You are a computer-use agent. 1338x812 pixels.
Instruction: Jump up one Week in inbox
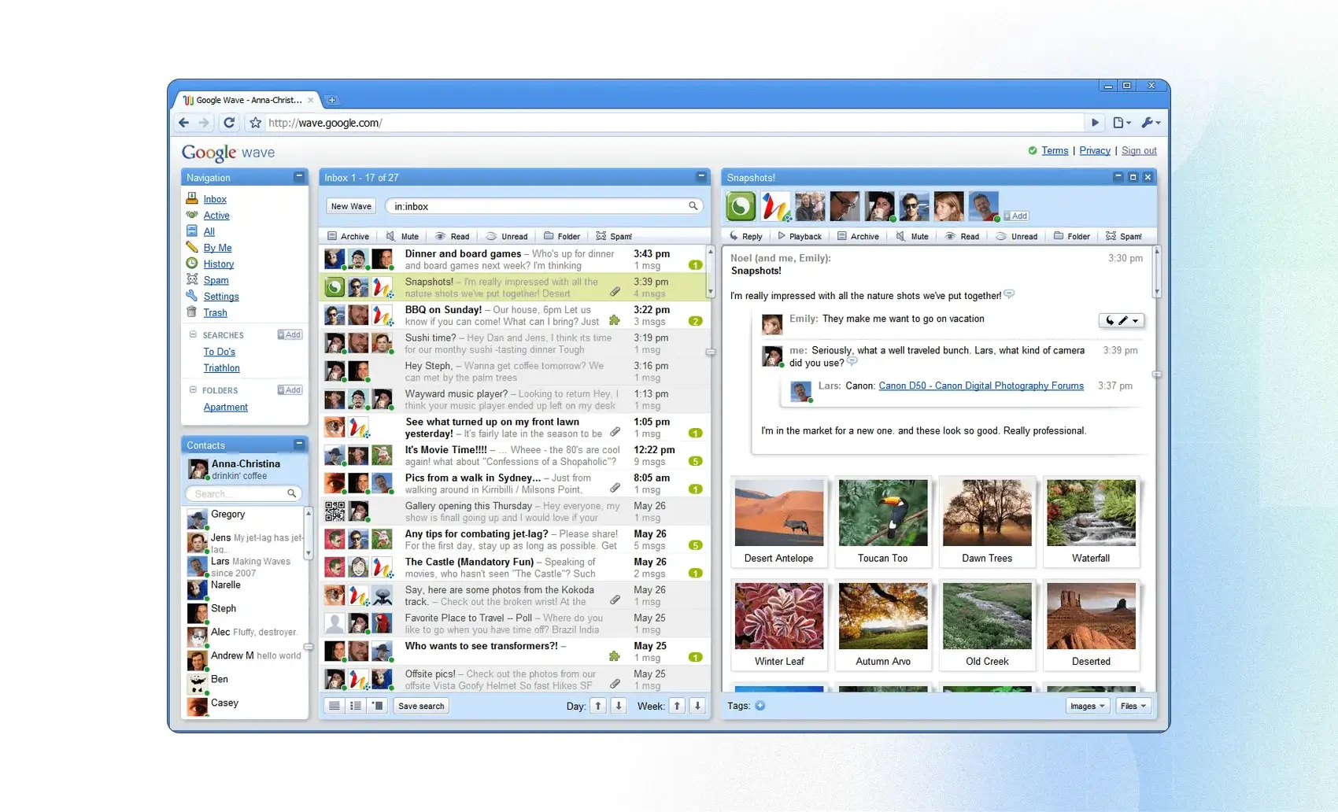(x=677, y=706)
